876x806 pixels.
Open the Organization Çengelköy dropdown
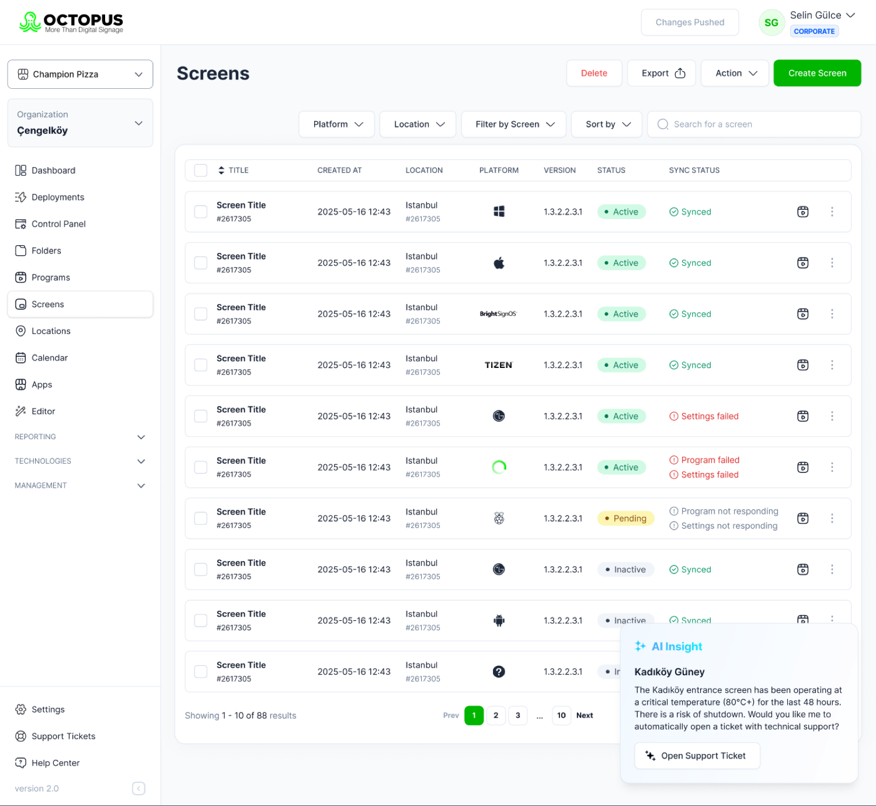tap(80, 123)
